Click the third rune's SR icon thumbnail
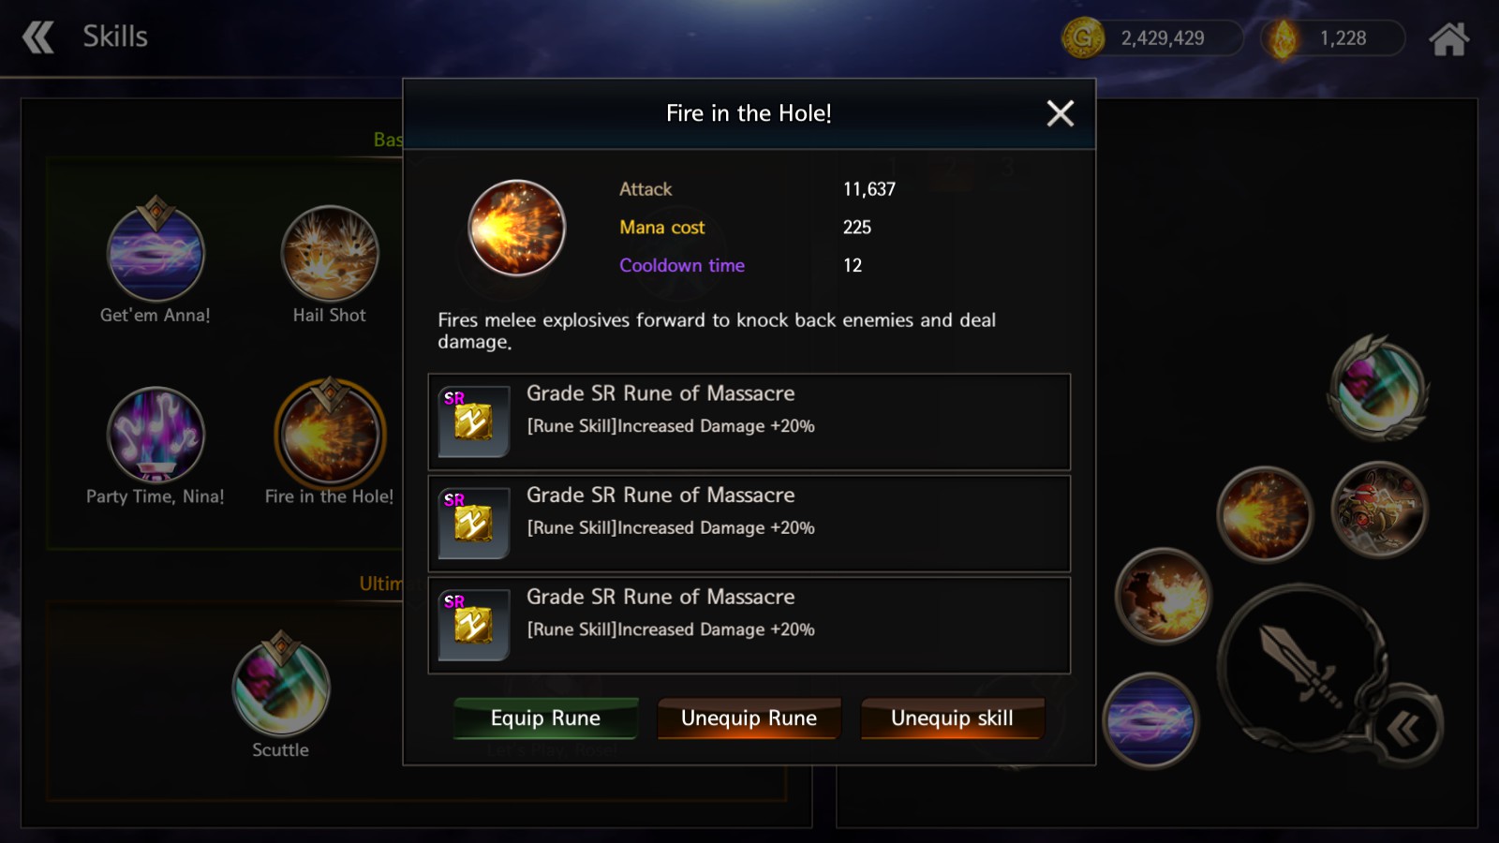The width and height of the screenshot is (1499, 843). click(x=474, y=625)
